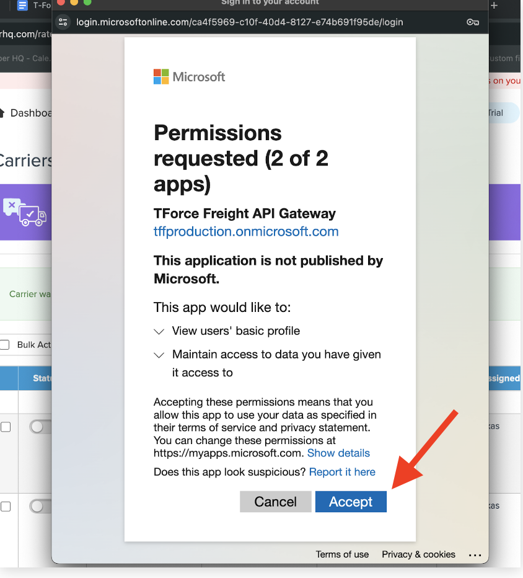Viewport: 523px width, 578px height.
Task: Click the password key icon in address bar
Action: [472, 22]
